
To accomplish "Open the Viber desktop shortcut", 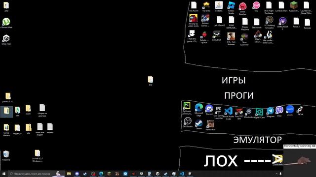I will point(279,112).
